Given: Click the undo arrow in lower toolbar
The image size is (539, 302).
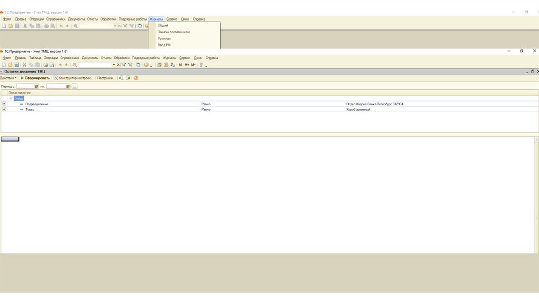Looking at the screenshot, I should pyautogui.click(x=61, y=65).
